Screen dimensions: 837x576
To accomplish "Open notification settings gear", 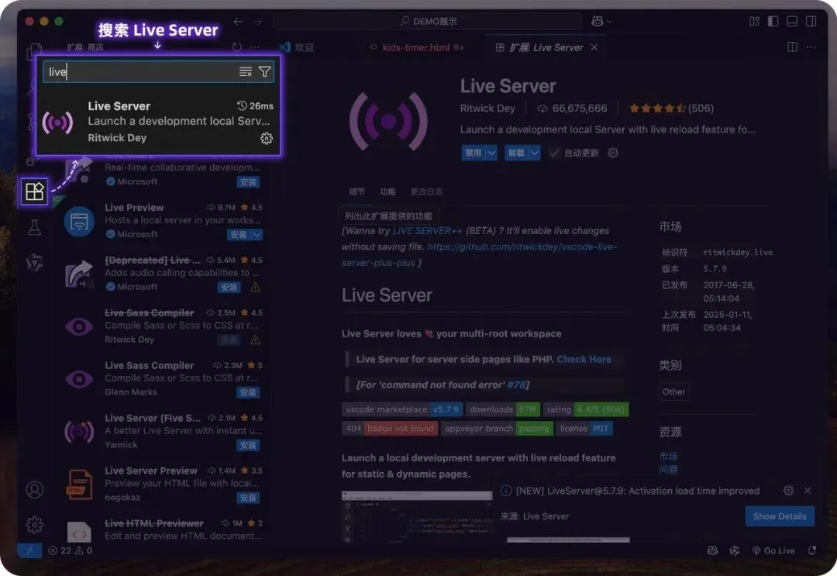I will (x=788, y=490).
